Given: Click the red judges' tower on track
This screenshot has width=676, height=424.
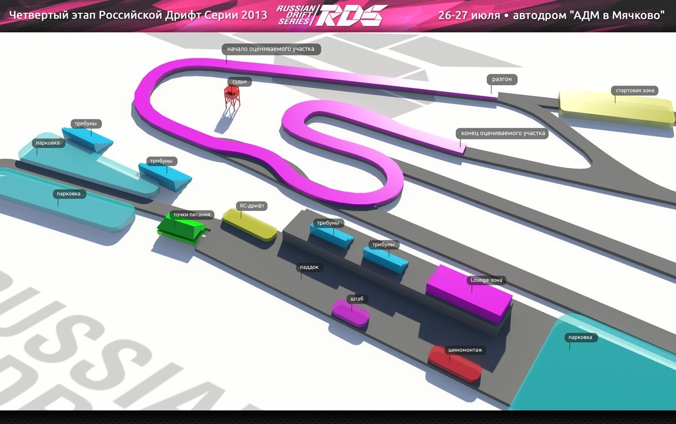Looking at the screenshot, I should 231,98.
